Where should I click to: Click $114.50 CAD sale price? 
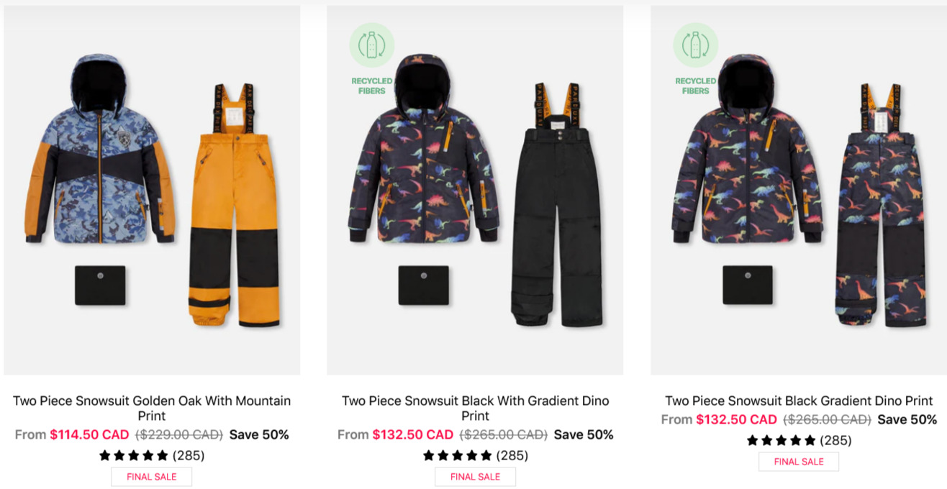tap(89, 434)
